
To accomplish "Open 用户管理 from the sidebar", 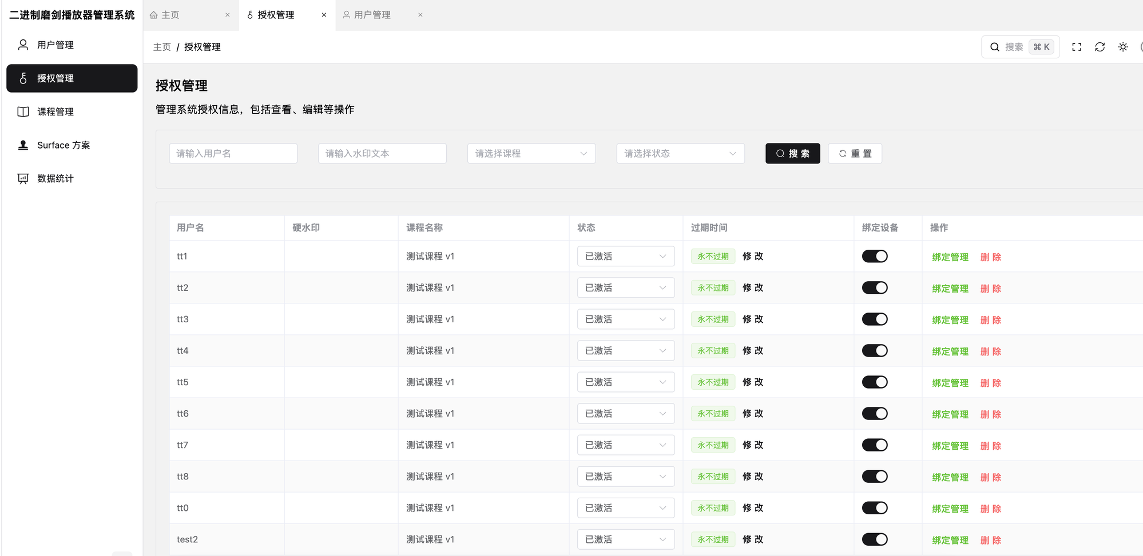I will pos(55,45).
